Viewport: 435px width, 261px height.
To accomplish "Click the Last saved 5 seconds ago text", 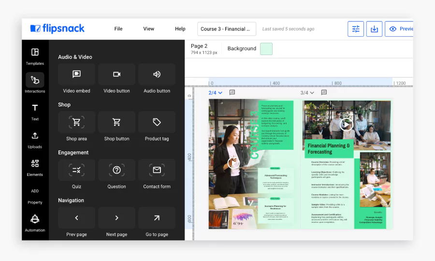I will [x=288, y=29].
